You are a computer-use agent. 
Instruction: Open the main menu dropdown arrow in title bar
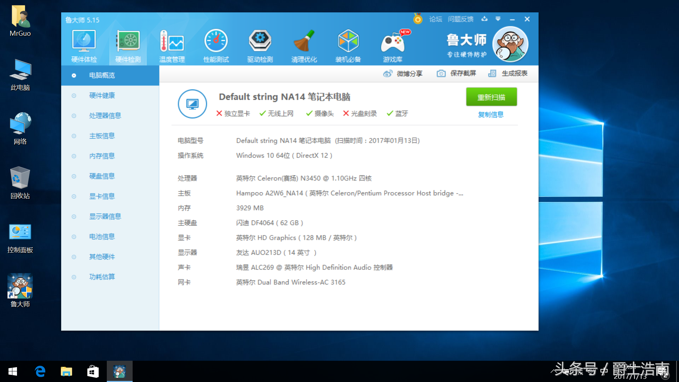(x=498, y=19)
